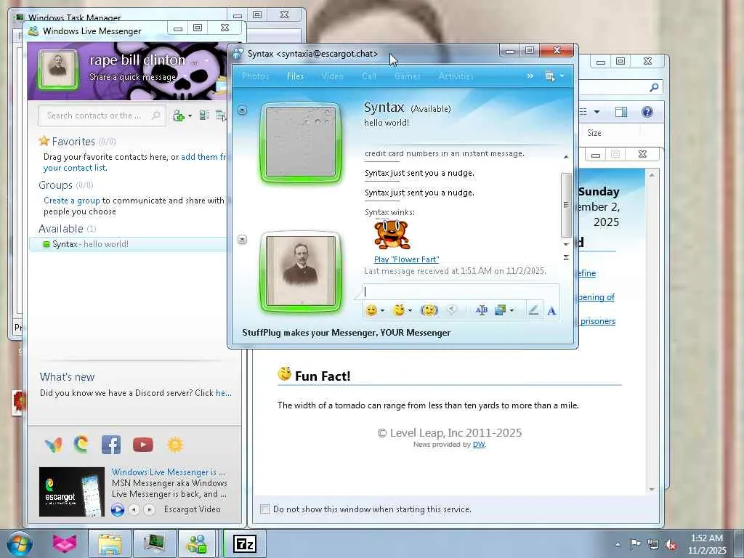Click the voice clip icon in chat toolbar
744x558 pixels.
coord(452,310)
